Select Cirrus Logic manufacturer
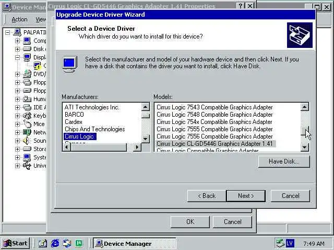The image size is (334, 250). (80, 136)
